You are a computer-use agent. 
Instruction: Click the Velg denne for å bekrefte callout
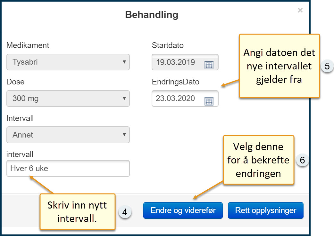258,160
